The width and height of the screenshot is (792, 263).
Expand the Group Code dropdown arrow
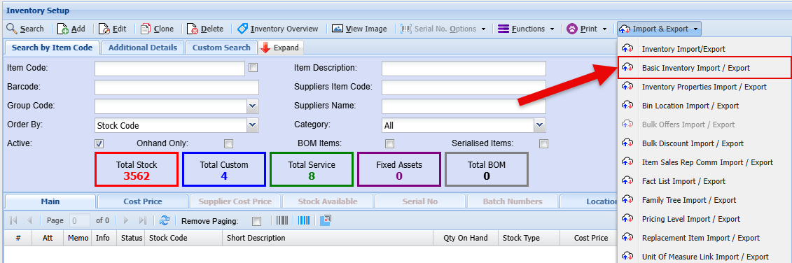[x=253, y=106]
